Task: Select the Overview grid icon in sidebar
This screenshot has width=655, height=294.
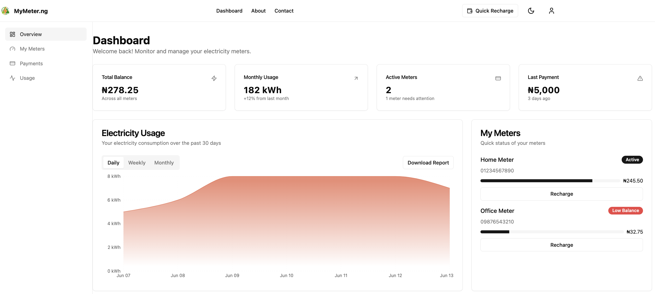Action: coord(13,34)
